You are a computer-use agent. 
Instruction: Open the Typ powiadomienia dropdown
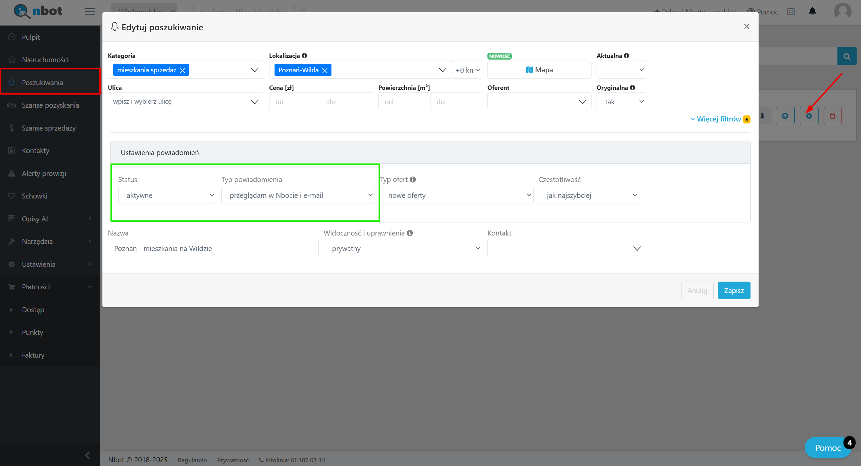coord(298,195)
